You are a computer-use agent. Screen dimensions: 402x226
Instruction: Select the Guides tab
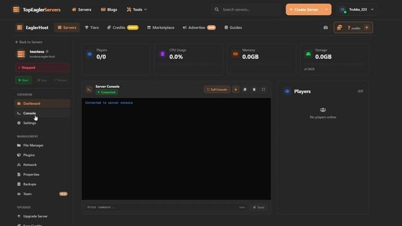[x=233, y=28]
